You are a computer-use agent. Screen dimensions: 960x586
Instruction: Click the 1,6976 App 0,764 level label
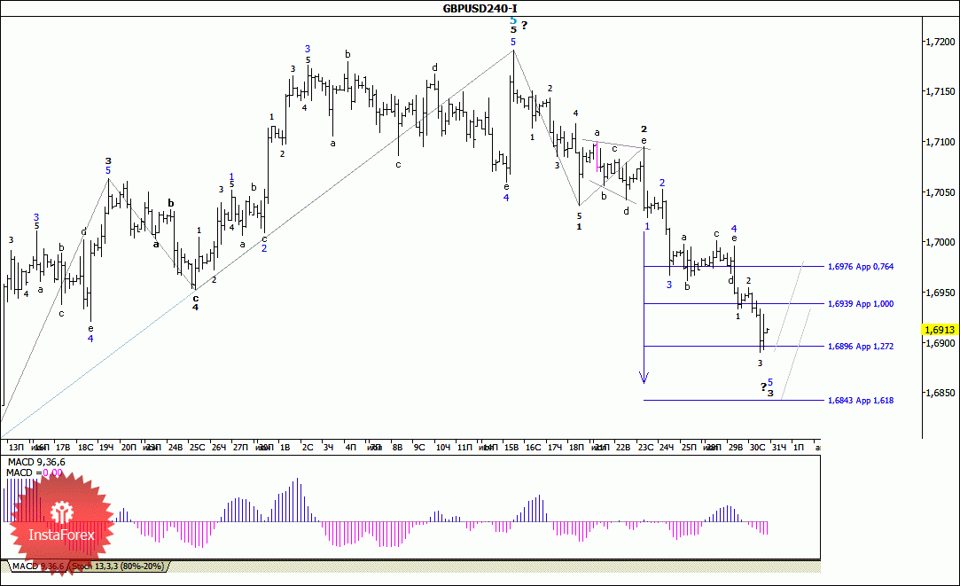(860, 266)
